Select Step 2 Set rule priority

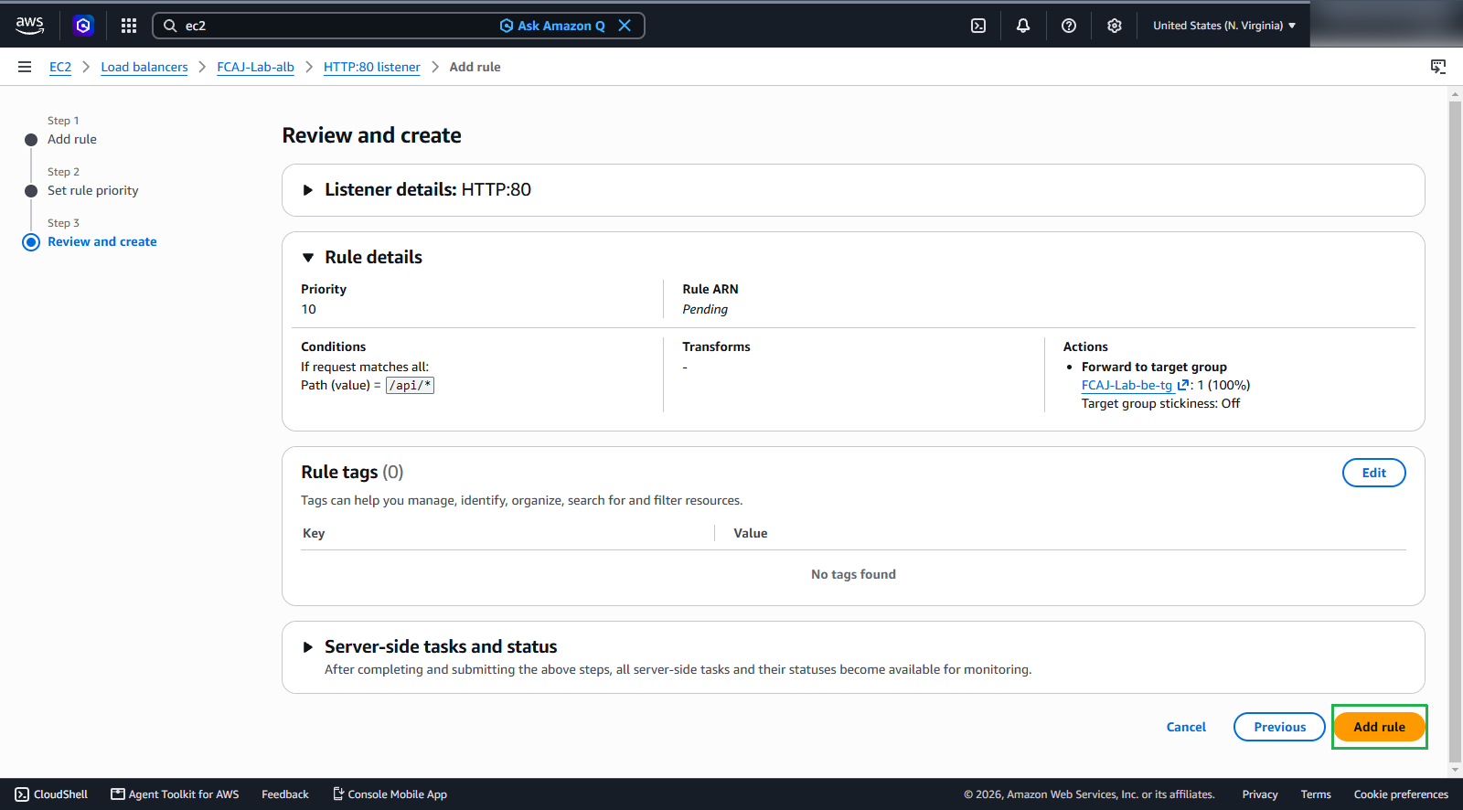(x=93, y=190)
